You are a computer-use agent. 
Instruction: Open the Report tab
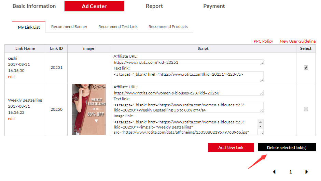coord(154,6)
